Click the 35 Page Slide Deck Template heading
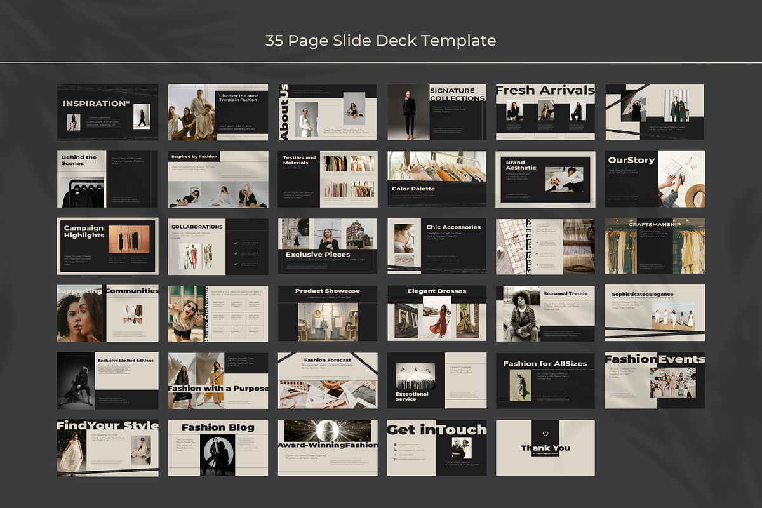Screen dimensions: 762x508 tap(380, 41)
